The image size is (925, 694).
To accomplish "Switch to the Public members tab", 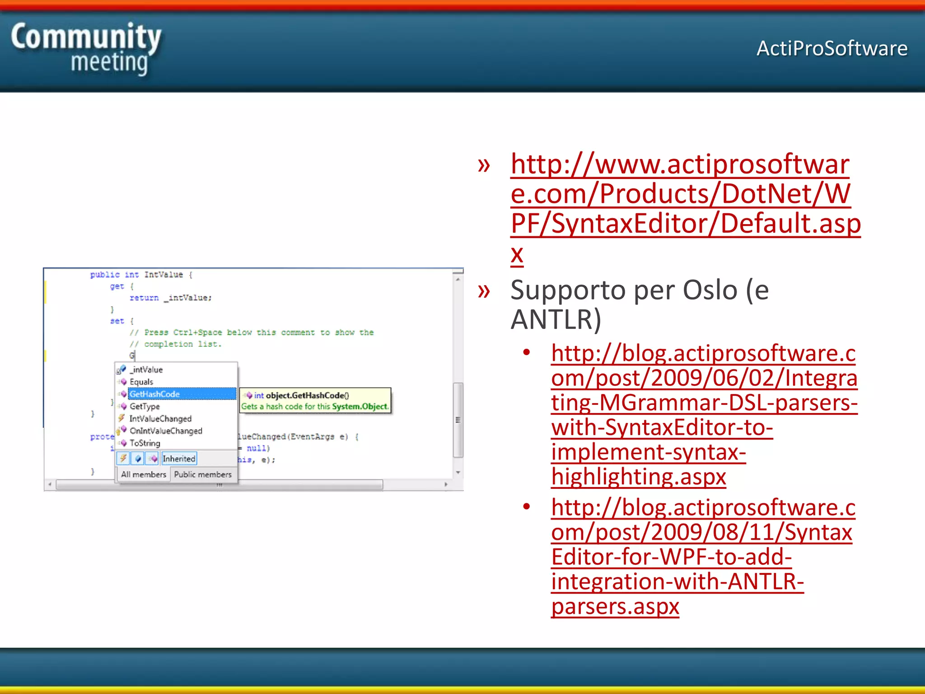I will 203,474.
